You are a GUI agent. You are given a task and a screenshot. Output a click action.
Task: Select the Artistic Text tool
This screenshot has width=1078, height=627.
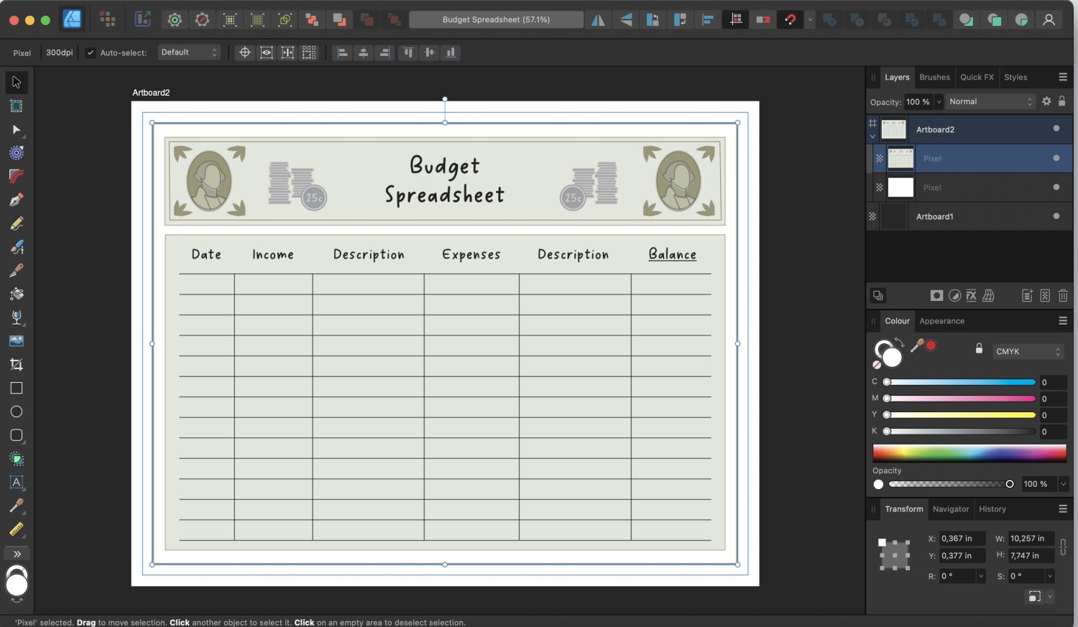[x=16, y=483]
